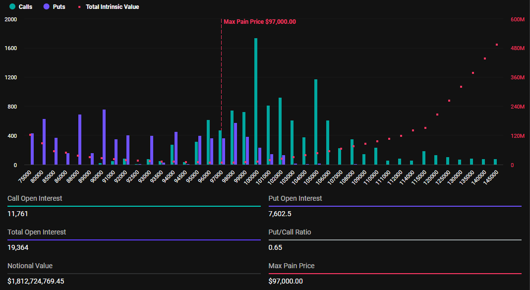Click the Puts bar at 80000 strike
This screenshot has width=530, height=290.
coord(44,142)
